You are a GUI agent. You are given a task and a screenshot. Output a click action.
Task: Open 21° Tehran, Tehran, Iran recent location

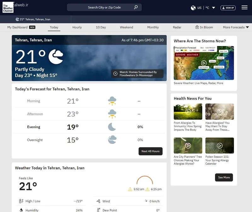click(x=33, y=19)
